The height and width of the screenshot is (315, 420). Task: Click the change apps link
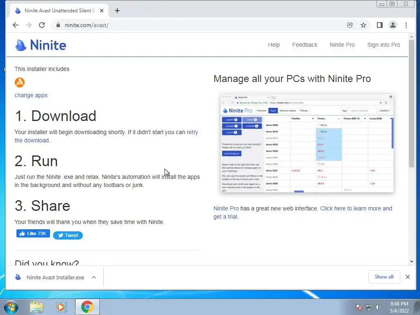point(31,95)
